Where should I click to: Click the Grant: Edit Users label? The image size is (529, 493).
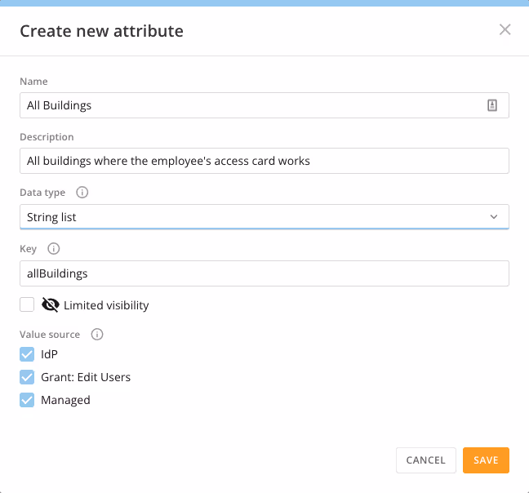(86, 377)
